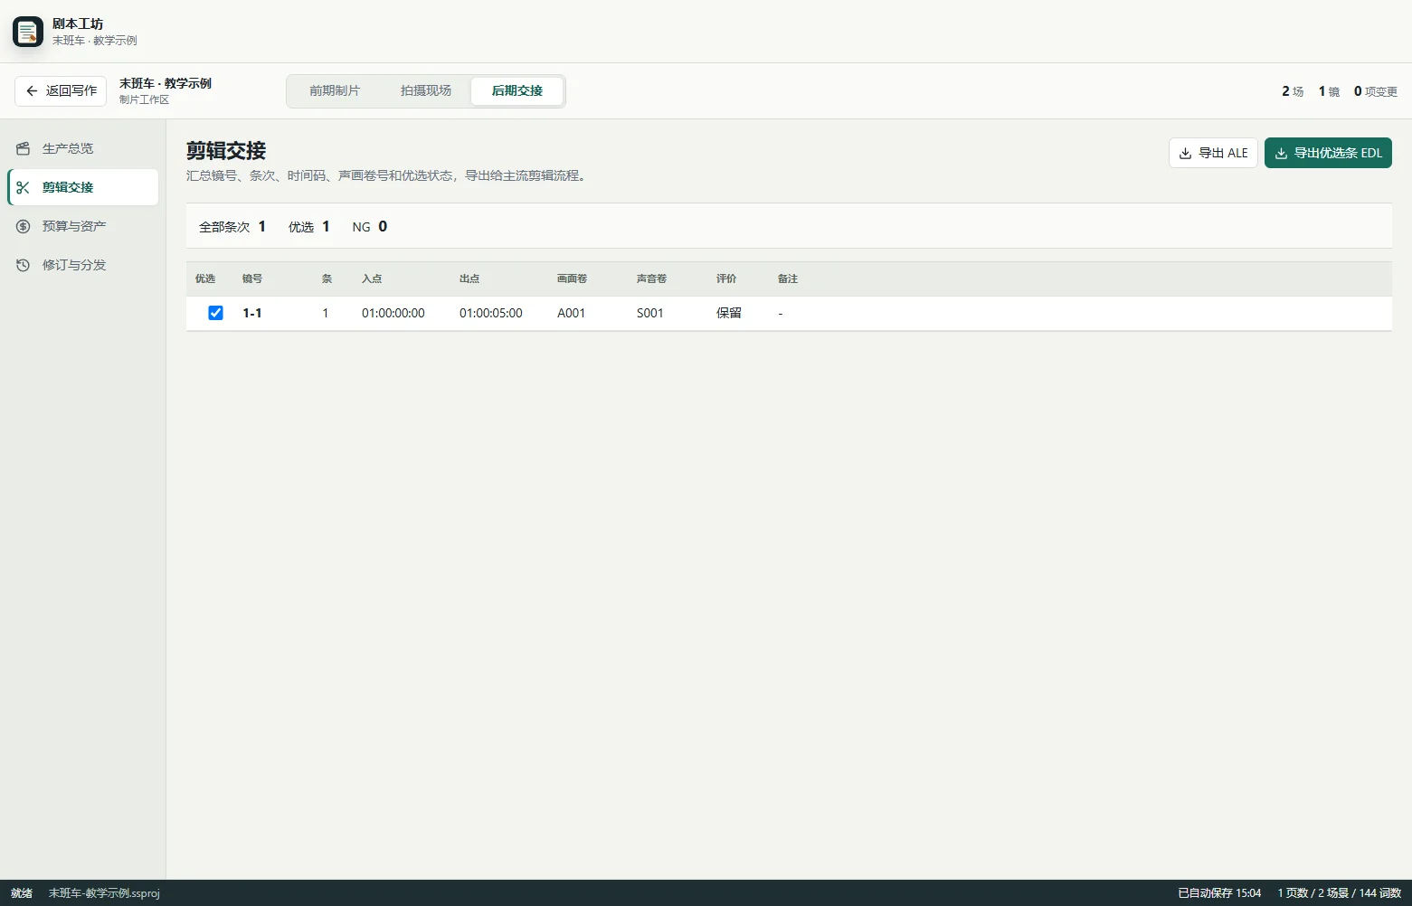The image size is (1412, 906).
Task: Click the out-point timecode 01:00:05:00
Action: click(x=491, y=313)
